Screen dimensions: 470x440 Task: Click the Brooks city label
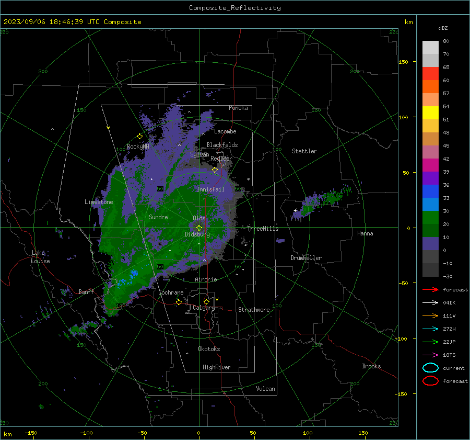(371, 366)
